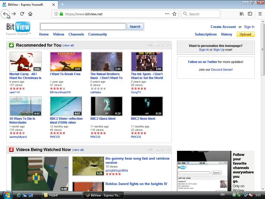
Task: Click the yellow Upload button
Action: coord(246,34)
